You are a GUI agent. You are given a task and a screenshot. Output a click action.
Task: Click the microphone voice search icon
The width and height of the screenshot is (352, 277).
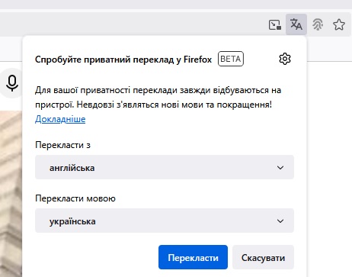12,83
